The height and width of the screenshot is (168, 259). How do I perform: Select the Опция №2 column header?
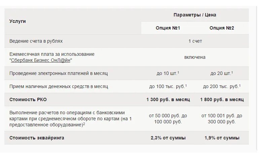tap(222, 28)
